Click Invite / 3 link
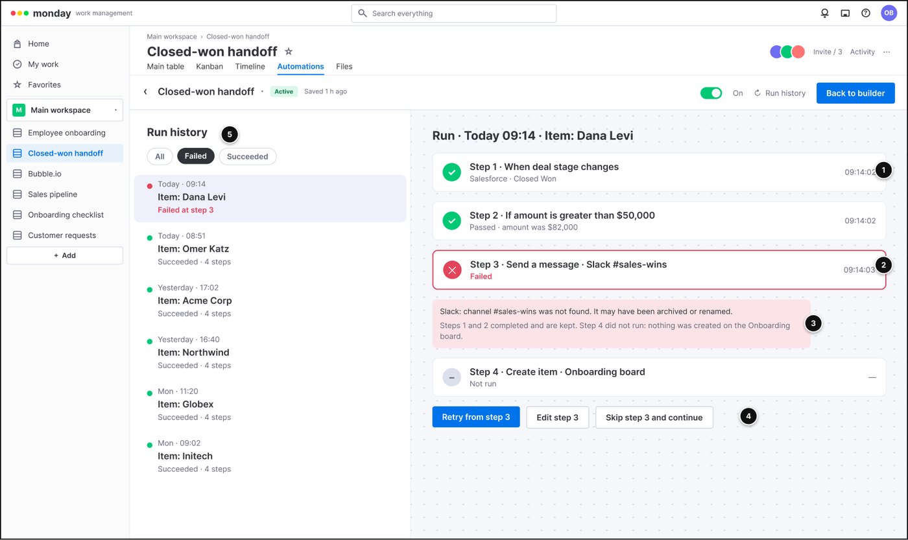 click(828, 52)
